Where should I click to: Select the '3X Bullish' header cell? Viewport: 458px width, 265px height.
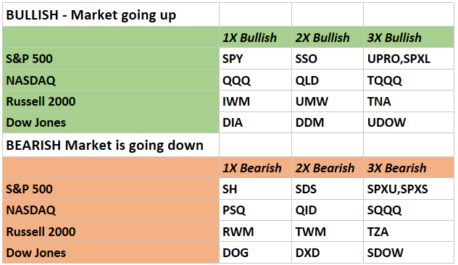coord(409,37)
